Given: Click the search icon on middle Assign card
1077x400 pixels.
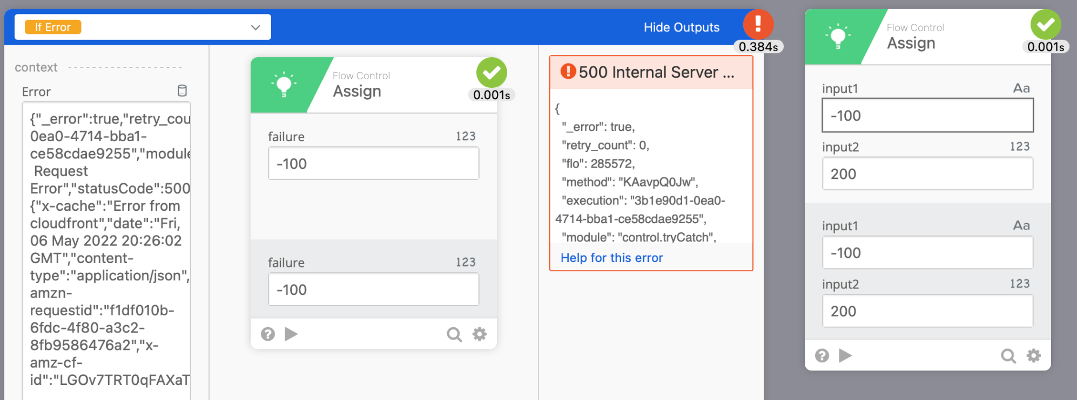Looking at the screenshot, I should 454,335.
